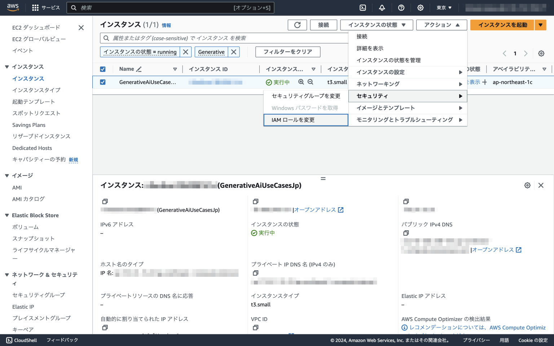Copy the public IPv4 DNS
Screen dimensions: 554x346
click(406, 233)
